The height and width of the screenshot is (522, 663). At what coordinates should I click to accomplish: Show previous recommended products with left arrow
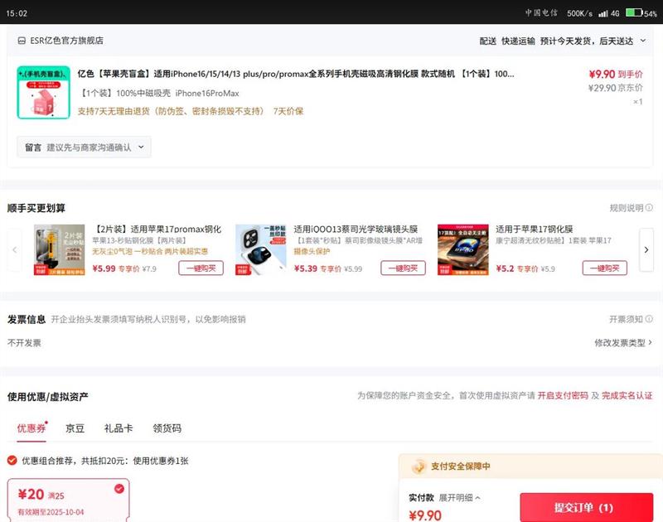[x=15, y=249]
